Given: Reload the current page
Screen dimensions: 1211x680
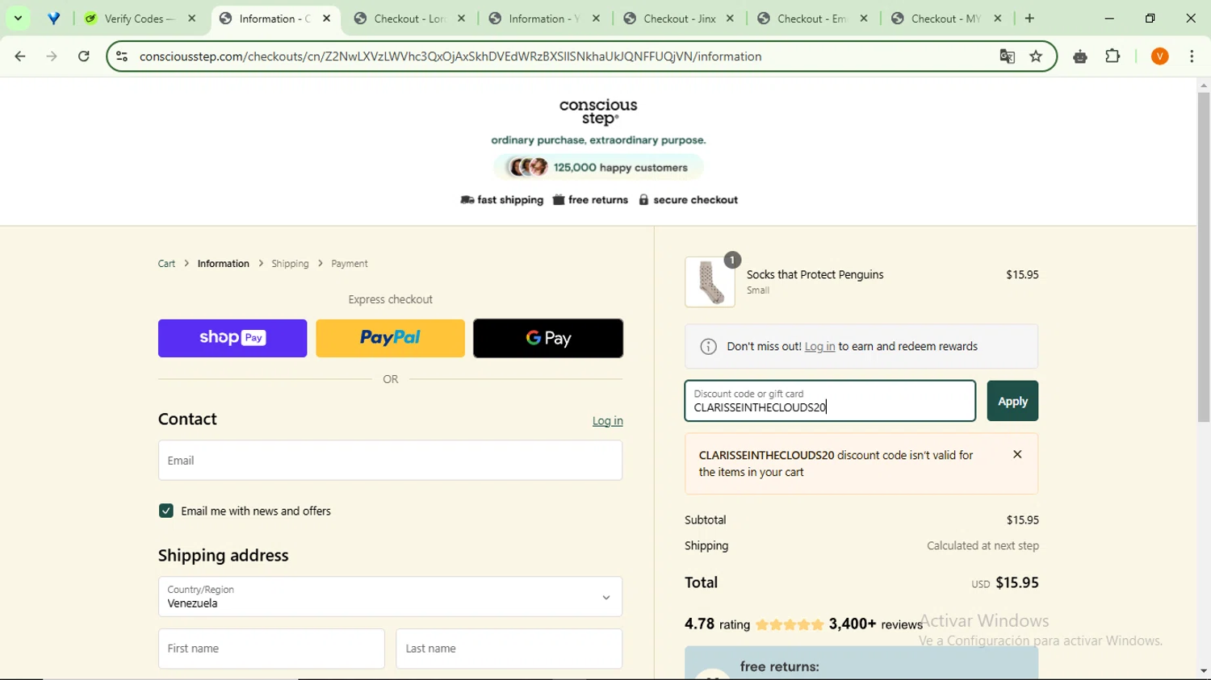Looking at the screenshot, I should [x=84, y=56].
